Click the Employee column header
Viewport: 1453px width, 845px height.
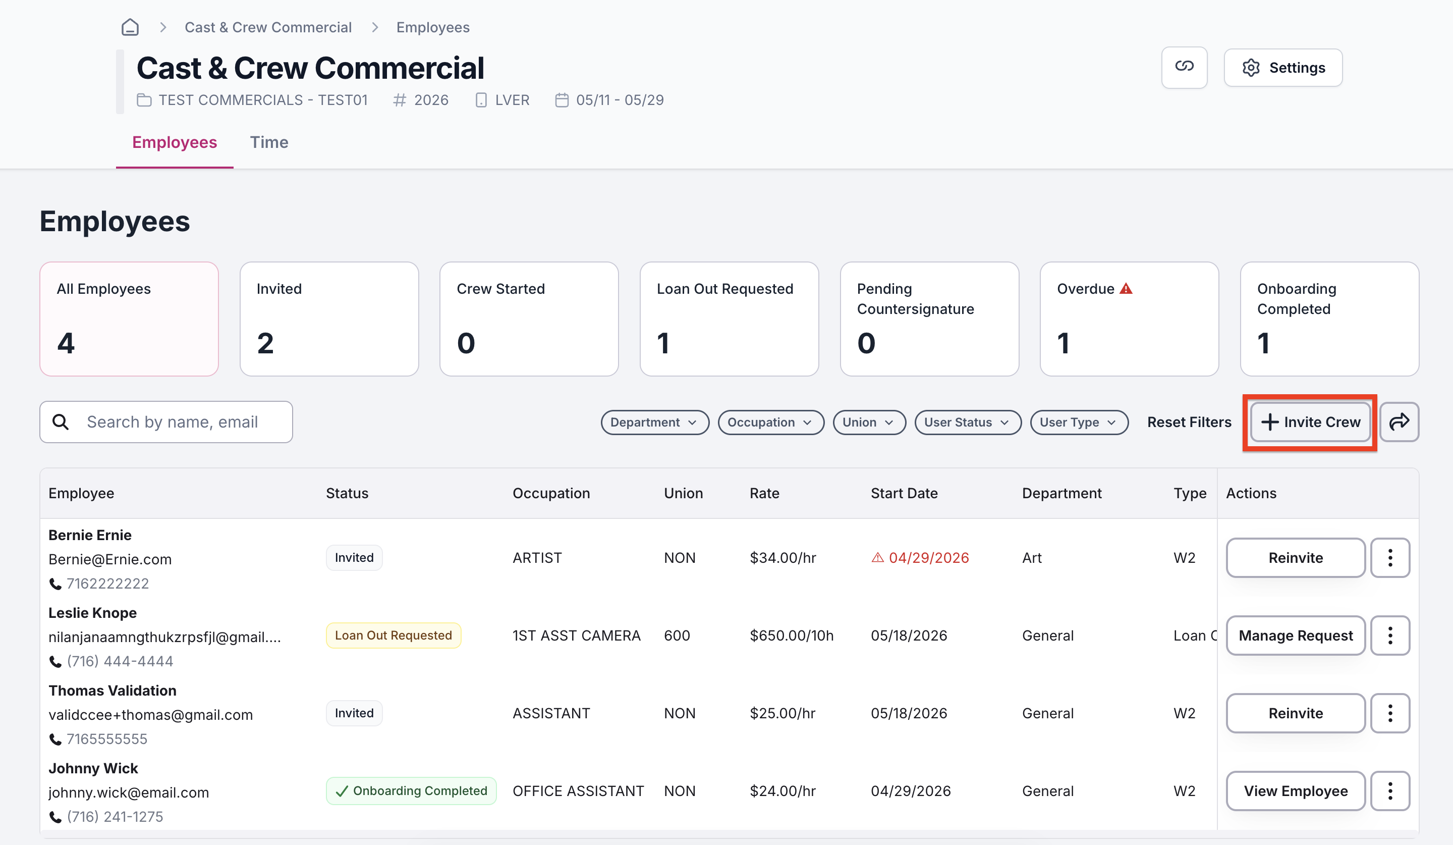(x=81, y=493)
